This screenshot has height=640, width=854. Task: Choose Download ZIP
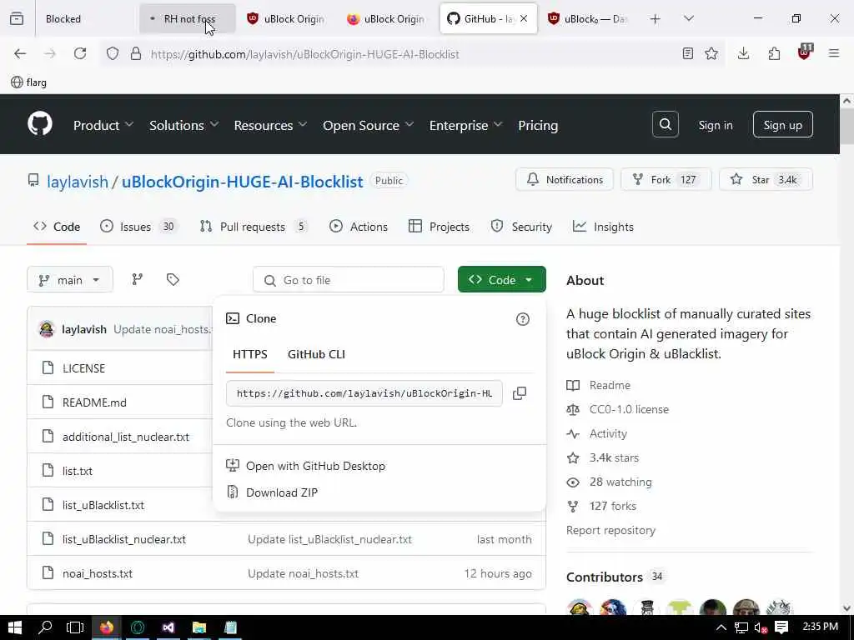tap(282, 492)
